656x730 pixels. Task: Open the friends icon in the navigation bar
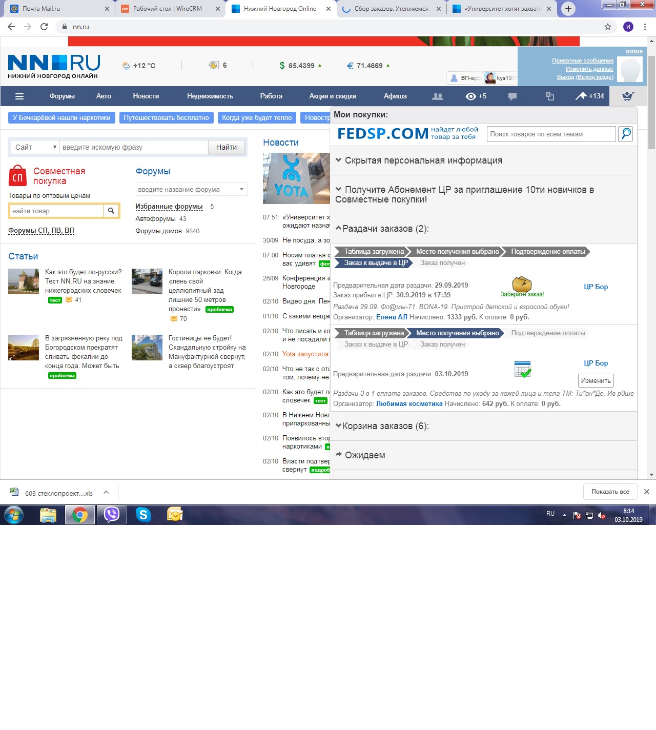pos(437,96)
